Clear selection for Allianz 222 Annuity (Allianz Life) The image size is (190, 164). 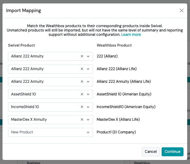pyautogui.click(x=82, y=82)
